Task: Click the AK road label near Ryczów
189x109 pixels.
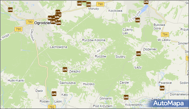Action: 99,51
